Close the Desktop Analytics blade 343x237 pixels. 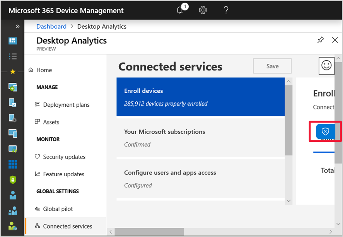[x=335, y=40]
